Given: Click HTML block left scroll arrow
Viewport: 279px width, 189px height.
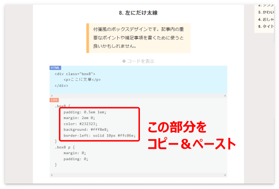Looking at the screenshot, I should point(52,96).
